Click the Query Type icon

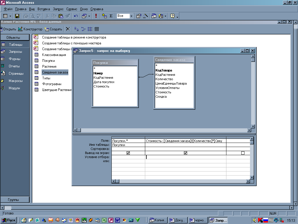(x=84, y=16)
